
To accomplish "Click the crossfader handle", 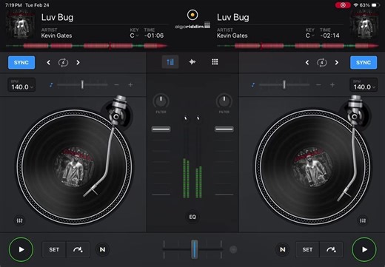I will [x=195, y=249].
